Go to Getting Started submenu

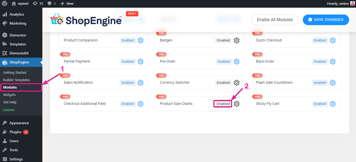click(x=15, y=72)
